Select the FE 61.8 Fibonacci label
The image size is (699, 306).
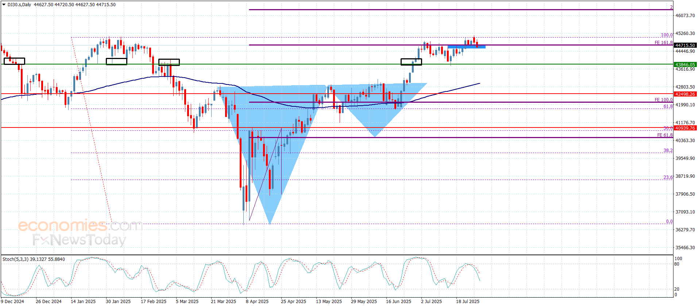665,135
